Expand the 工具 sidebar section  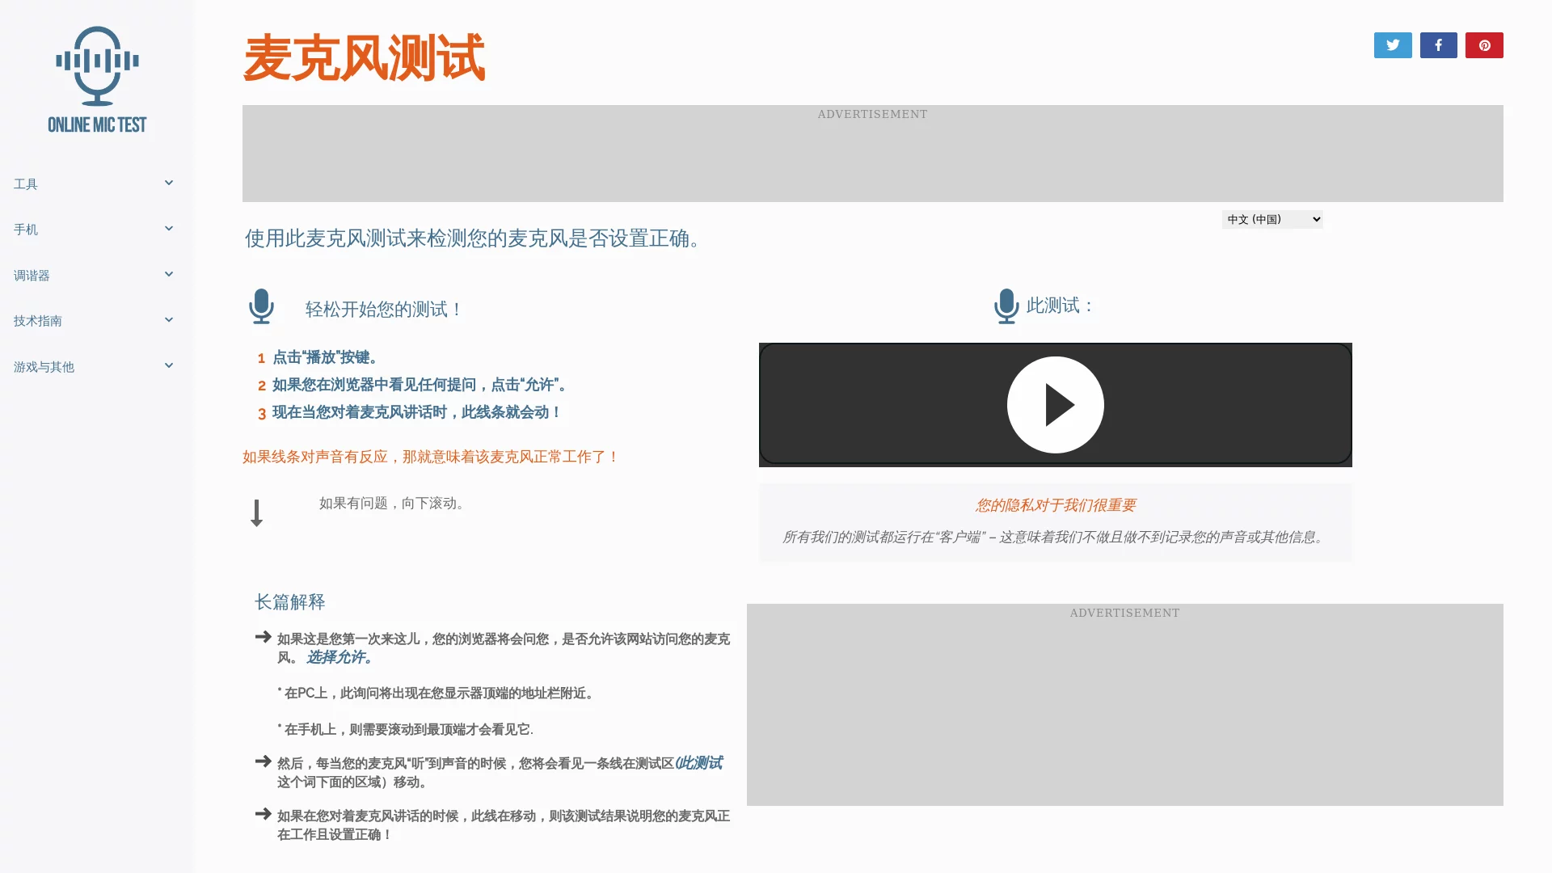(x=169, y=183)
